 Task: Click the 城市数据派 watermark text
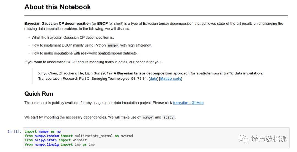tap(269, 139)
